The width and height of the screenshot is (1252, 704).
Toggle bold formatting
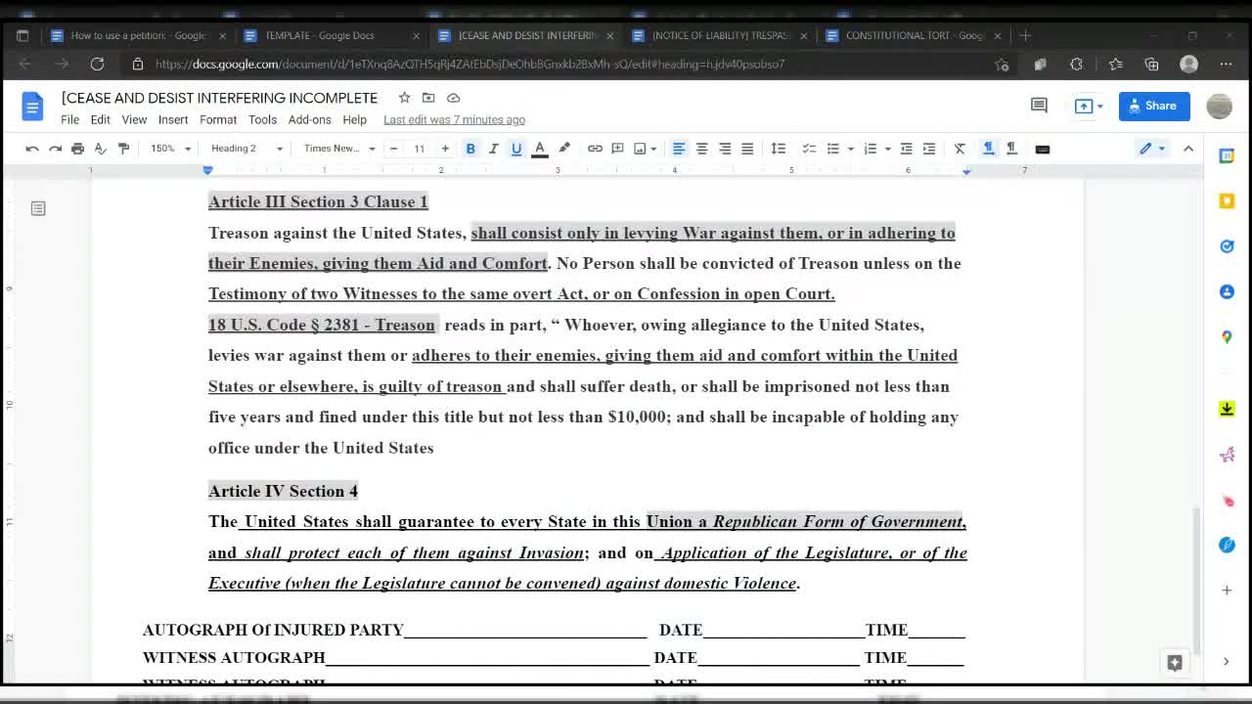point(470,149)
